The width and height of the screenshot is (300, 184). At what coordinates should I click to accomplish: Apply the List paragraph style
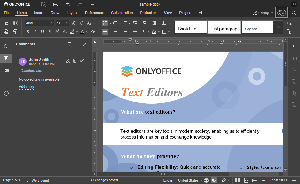pos(224,27)
